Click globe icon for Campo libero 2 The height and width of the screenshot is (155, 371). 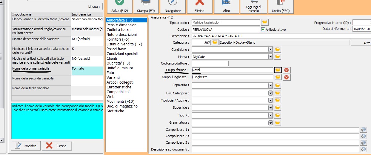coord(363,136)
